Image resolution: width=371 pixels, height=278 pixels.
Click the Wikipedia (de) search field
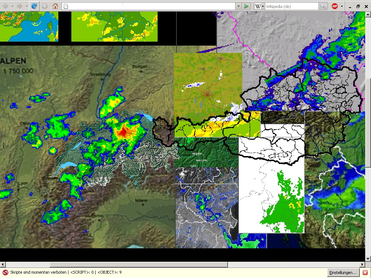[292, 7]
